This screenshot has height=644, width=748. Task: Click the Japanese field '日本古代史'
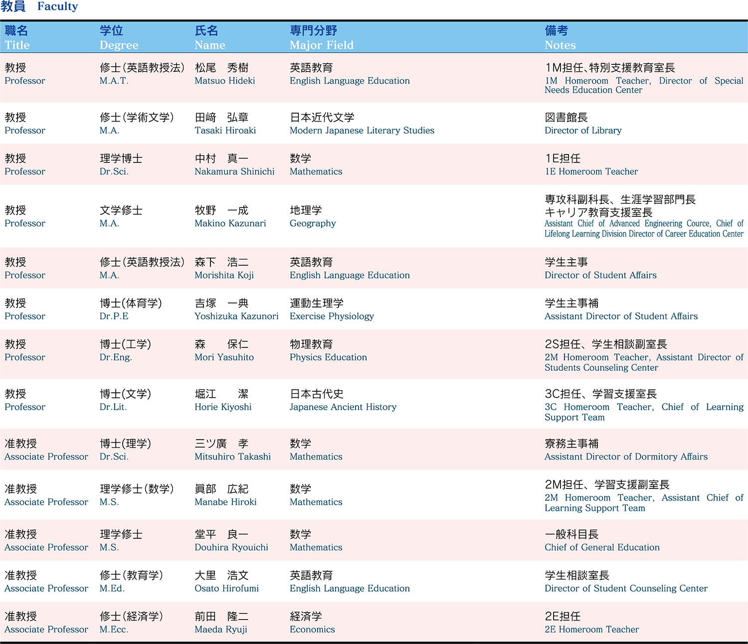pyautogui.click(x=317, y=394)
